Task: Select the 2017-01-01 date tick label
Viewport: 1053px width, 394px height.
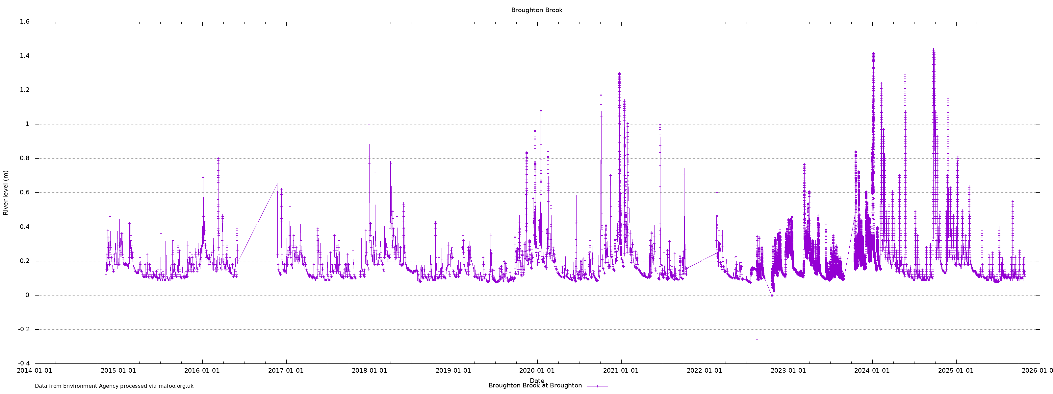Action: (x=286, y=370)
